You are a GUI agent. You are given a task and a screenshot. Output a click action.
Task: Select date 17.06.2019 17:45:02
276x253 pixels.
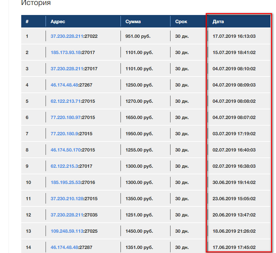(234, 247)
